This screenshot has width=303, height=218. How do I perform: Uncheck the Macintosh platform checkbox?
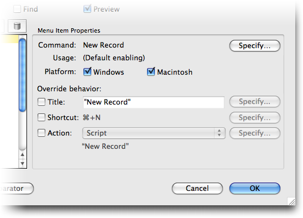click(x=151, y=72)
